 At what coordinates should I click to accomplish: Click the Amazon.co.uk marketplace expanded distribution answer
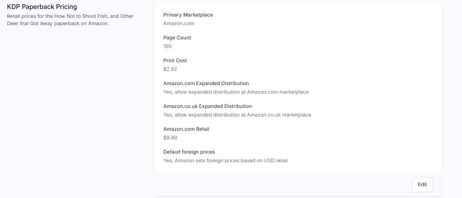(x=237, y=115)
